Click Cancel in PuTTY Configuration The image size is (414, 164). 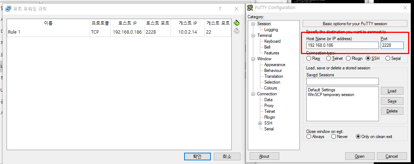[392, 156]
